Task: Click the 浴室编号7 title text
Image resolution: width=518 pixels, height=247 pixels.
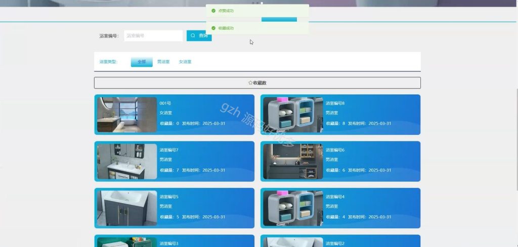Action: click(x=169, y=150)
